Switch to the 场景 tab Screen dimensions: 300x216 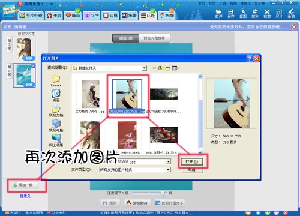pos(129,16)
